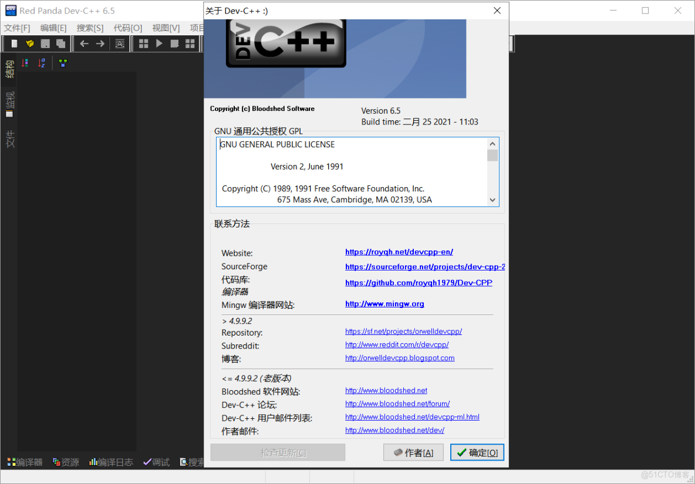
Task: Switch to the 调试 panel tab
Action: pos(156,462)
